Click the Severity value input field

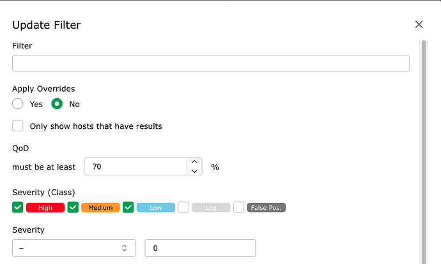point(200,248)
